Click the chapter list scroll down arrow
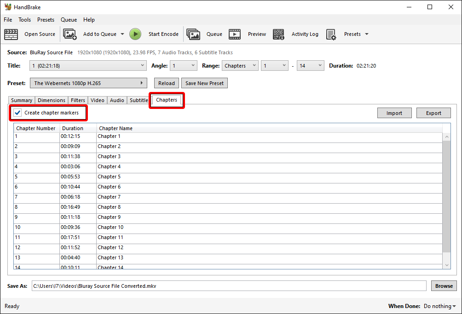462x314 pixels. coord(447,265)
